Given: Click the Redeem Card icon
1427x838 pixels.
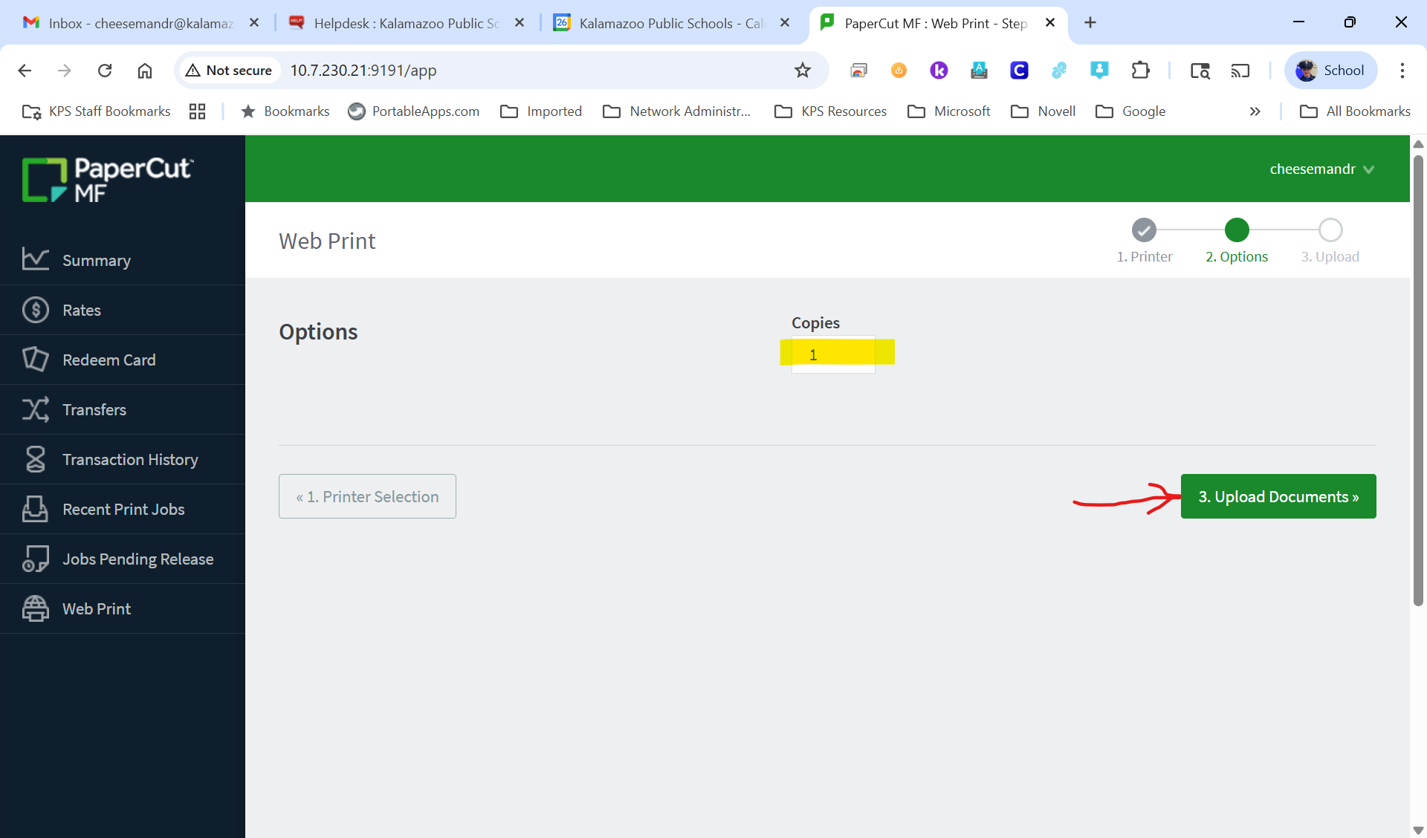Looking at the screenshot, I should tap(35, 360).
